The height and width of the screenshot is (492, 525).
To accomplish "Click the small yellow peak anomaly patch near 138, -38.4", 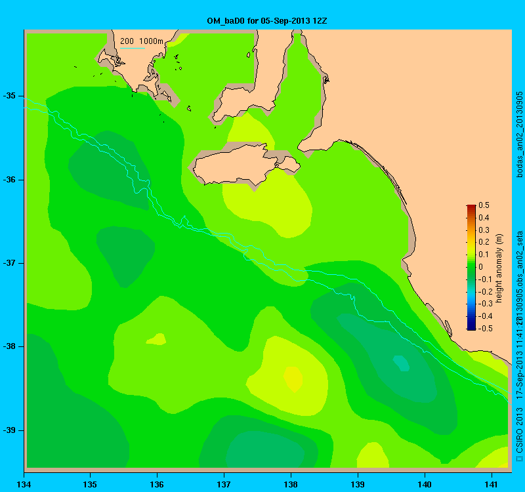I will click(x=293, y=379).
